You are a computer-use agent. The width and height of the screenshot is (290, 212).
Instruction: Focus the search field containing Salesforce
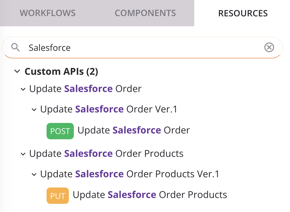141,48
